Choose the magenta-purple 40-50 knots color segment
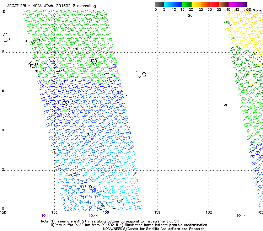Image resolution: width=263 pixels, height=231 pixels. click(238, 4)
